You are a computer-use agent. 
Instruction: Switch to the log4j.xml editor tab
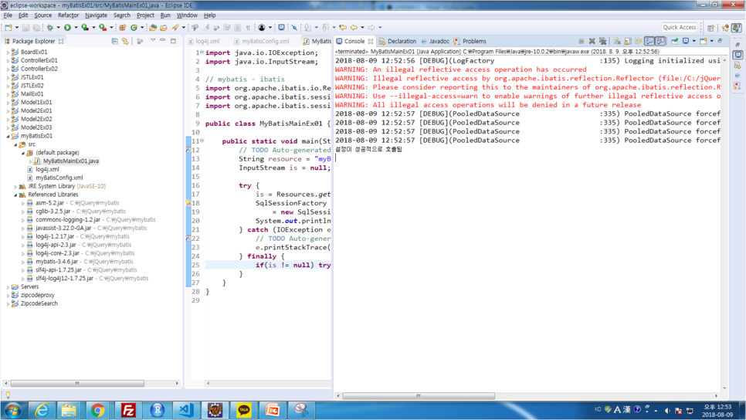(204, 42)
